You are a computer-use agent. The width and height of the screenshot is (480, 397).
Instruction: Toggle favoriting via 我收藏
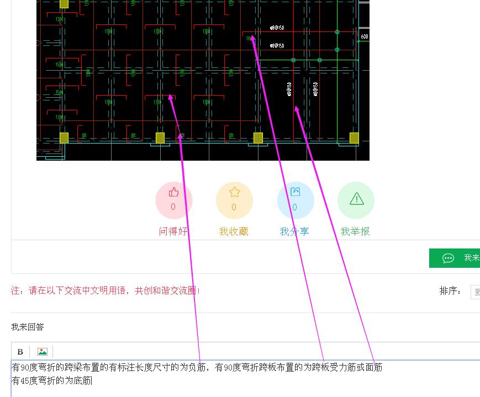(234, 231)
